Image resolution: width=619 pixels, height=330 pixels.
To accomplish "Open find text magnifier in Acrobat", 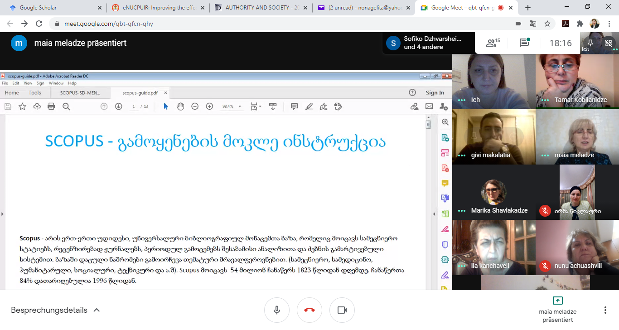I will [66, 107].
